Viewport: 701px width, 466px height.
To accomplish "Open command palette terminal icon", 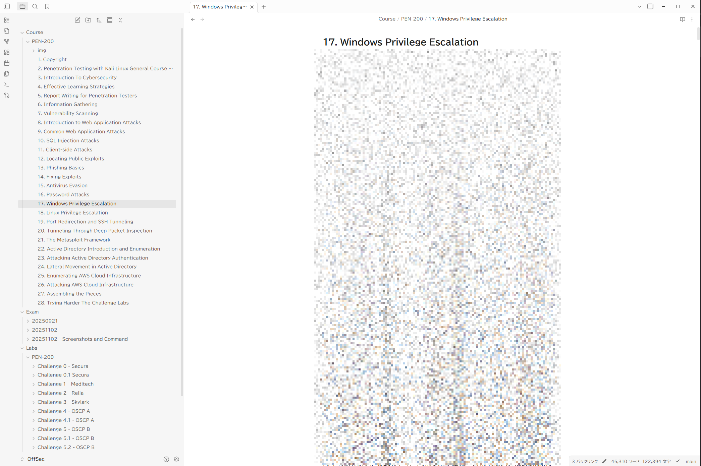I will [x=7, y=84].
